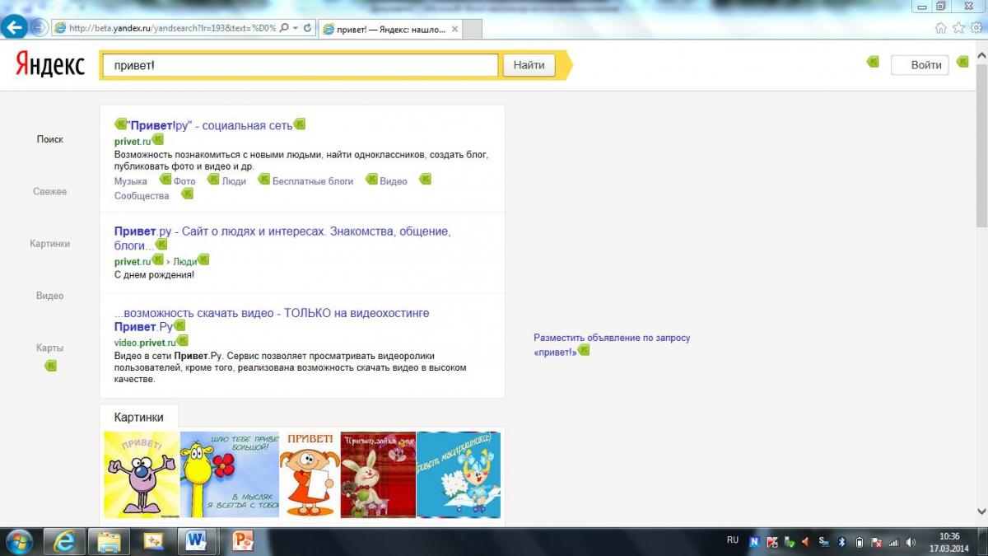Click the Войти login button
Viewport: 988px width, 556px height.
click(920, 65)
